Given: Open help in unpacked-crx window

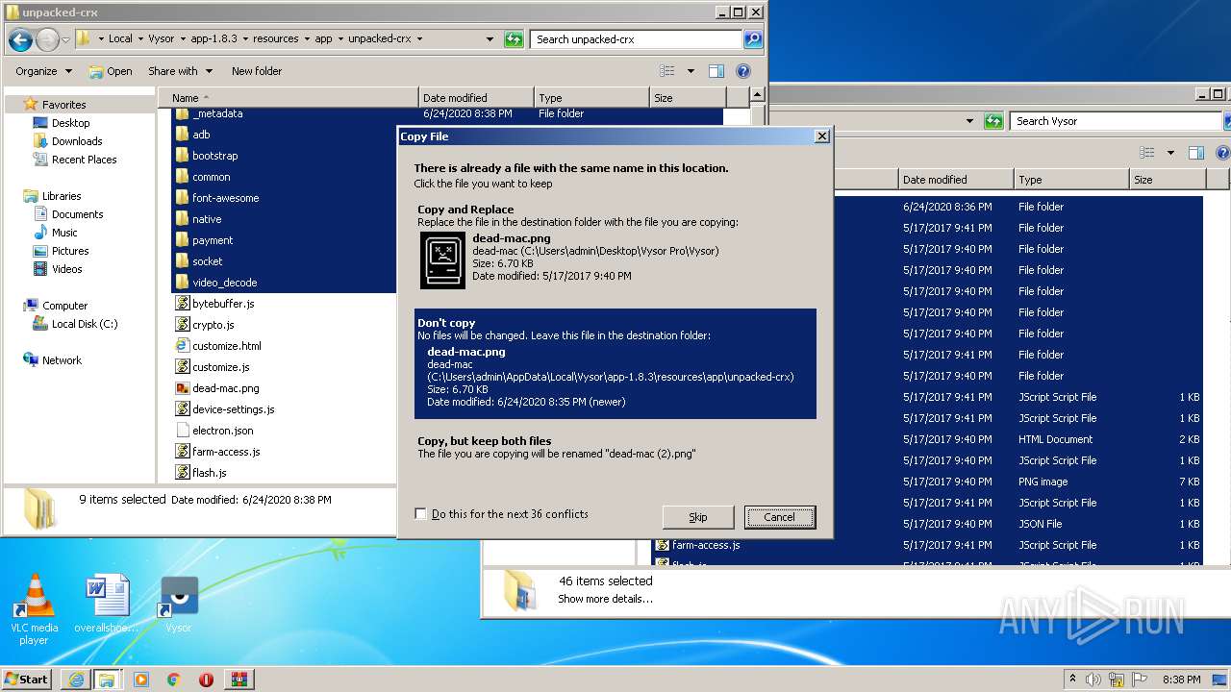Looking at the screenshot, I should pos(742,71).
